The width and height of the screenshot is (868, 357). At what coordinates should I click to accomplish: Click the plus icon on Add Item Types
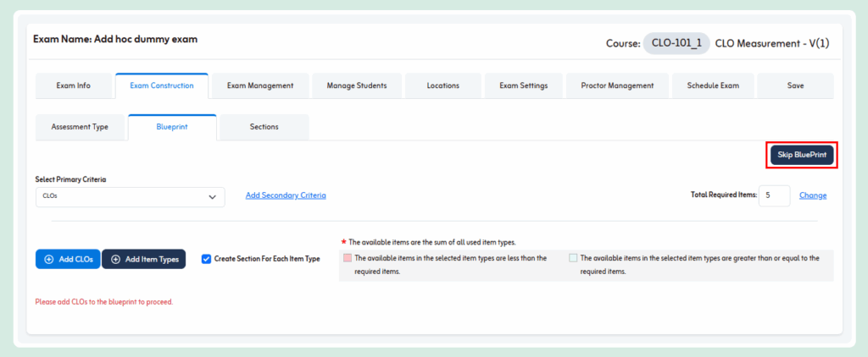click(115, 259)
